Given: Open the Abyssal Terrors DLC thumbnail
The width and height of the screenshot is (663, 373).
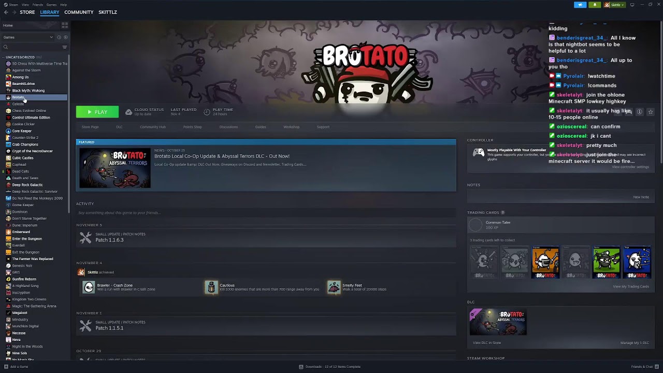Looking at the screenshot, I should [x=498, y=322].
